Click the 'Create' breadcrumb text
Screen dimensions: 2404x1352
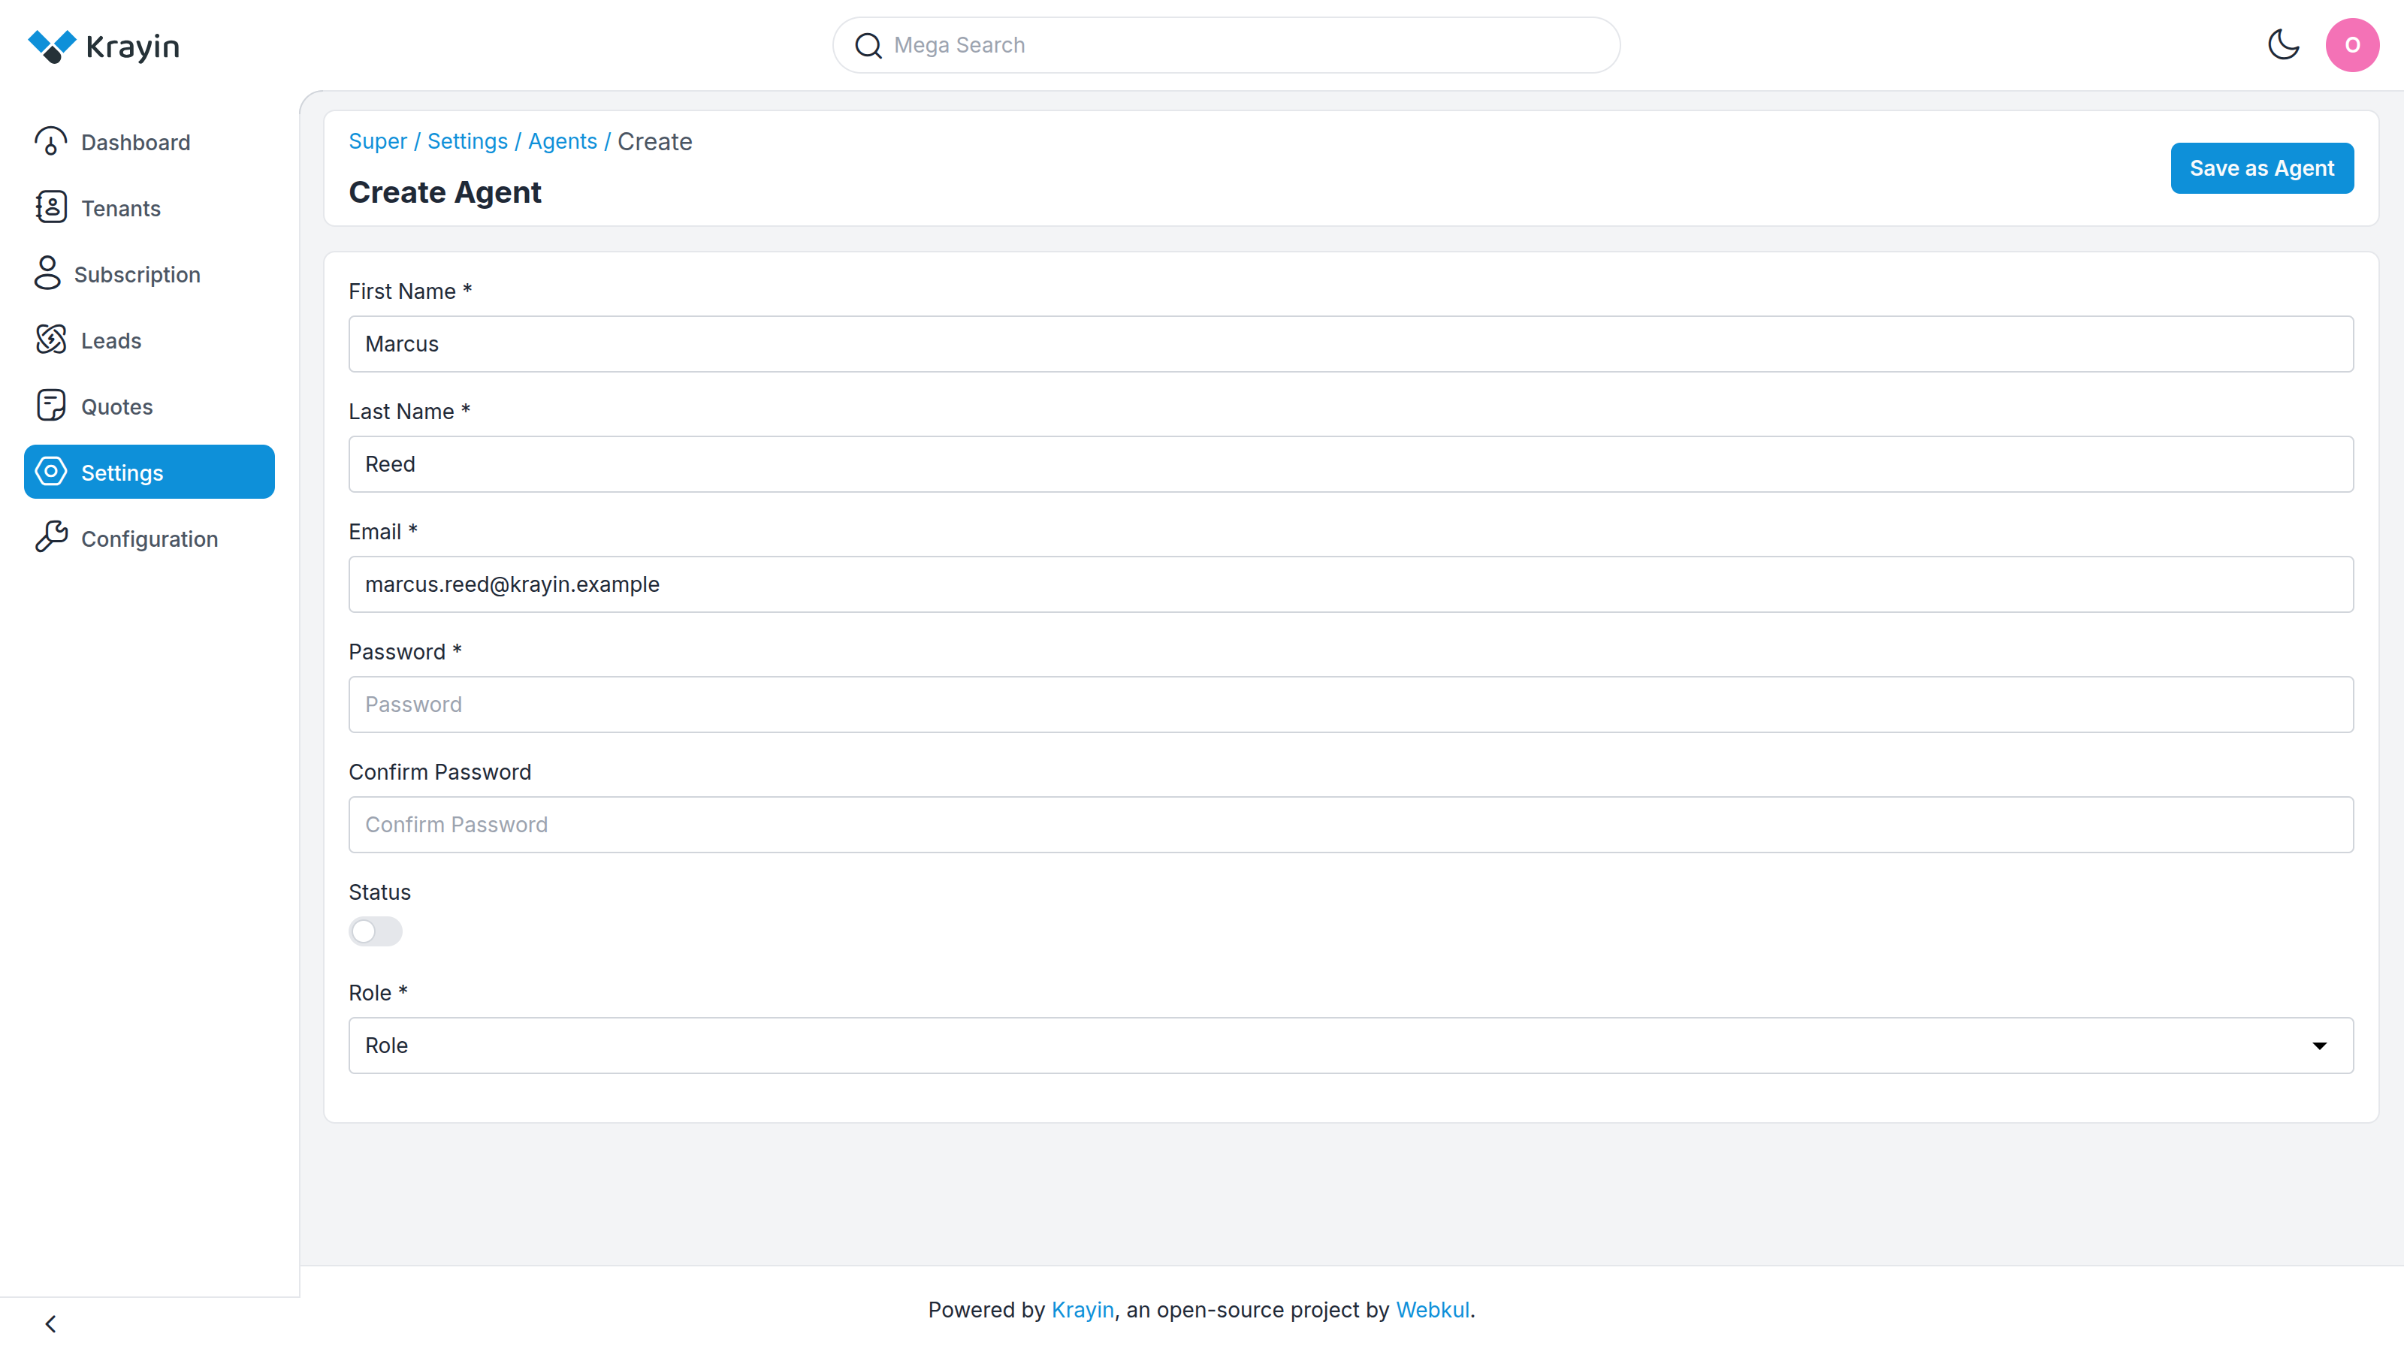coord(654,141)
